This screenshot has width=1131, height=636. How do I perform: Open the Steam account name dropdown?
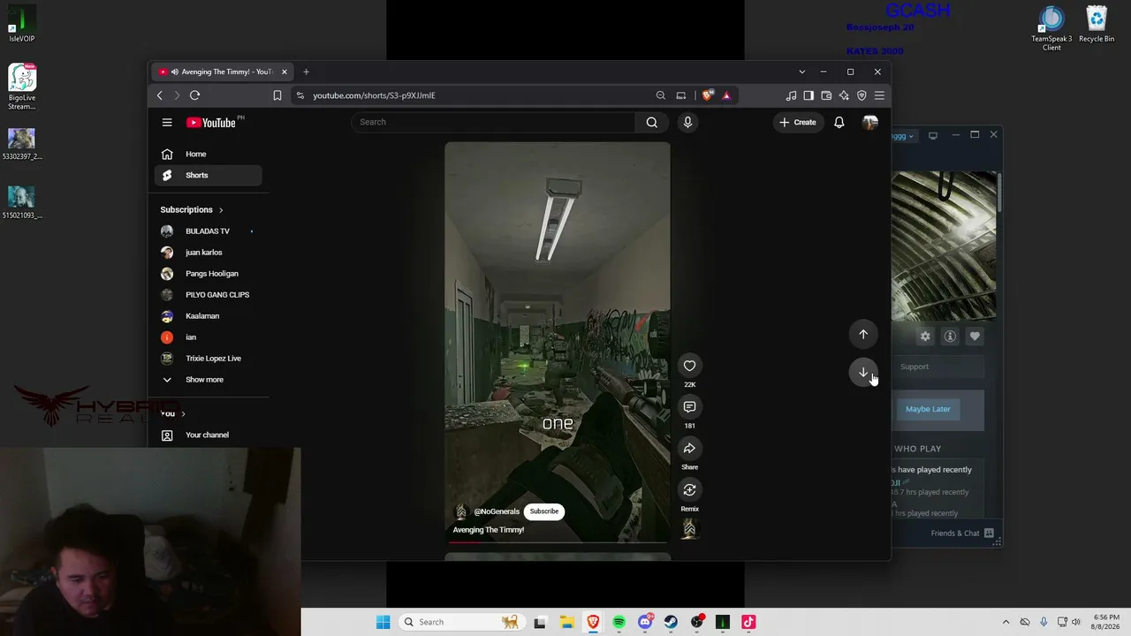(x=903, y=136)
